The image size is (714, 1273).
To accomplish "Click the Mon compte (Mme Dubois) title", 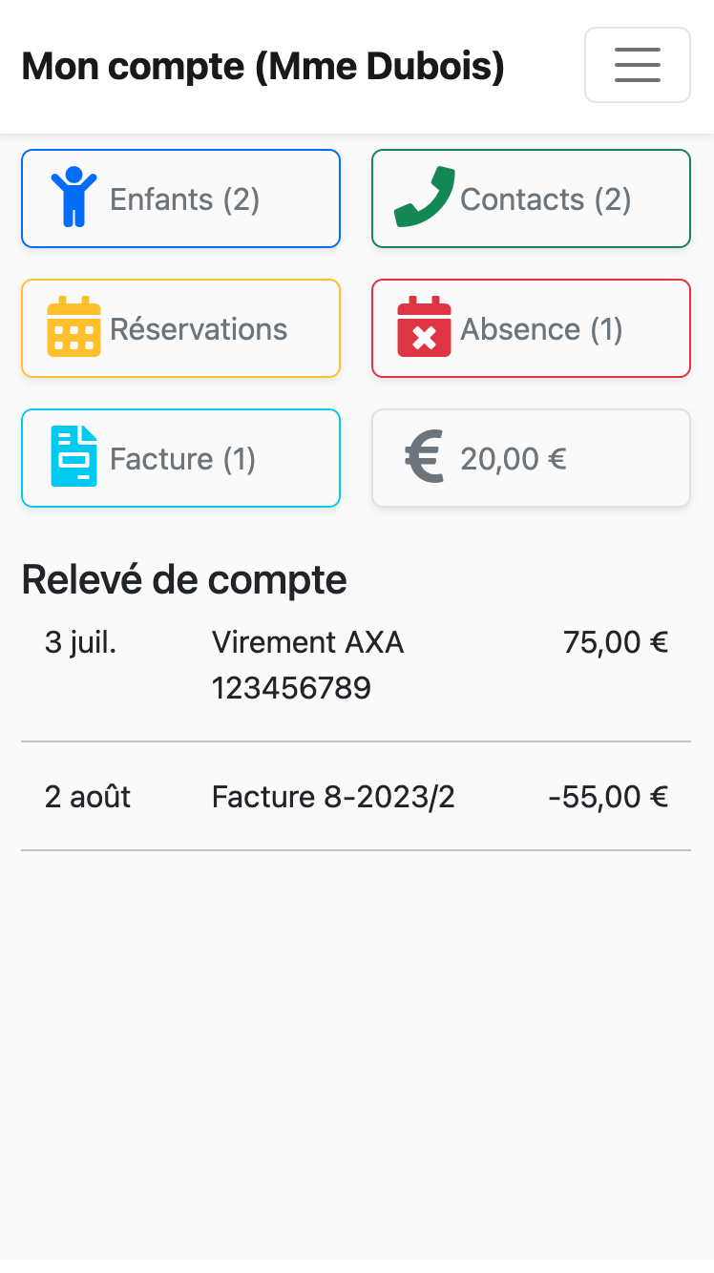I will pyautogui.click(x=262, y=66).
